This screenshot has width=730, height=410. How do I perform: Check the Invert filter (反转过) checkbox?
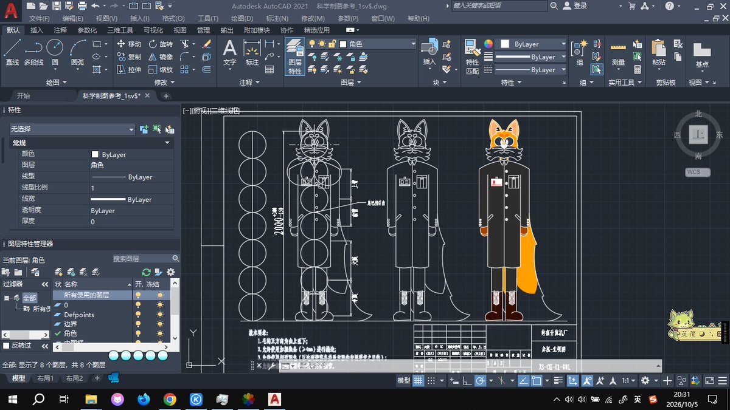6,346
